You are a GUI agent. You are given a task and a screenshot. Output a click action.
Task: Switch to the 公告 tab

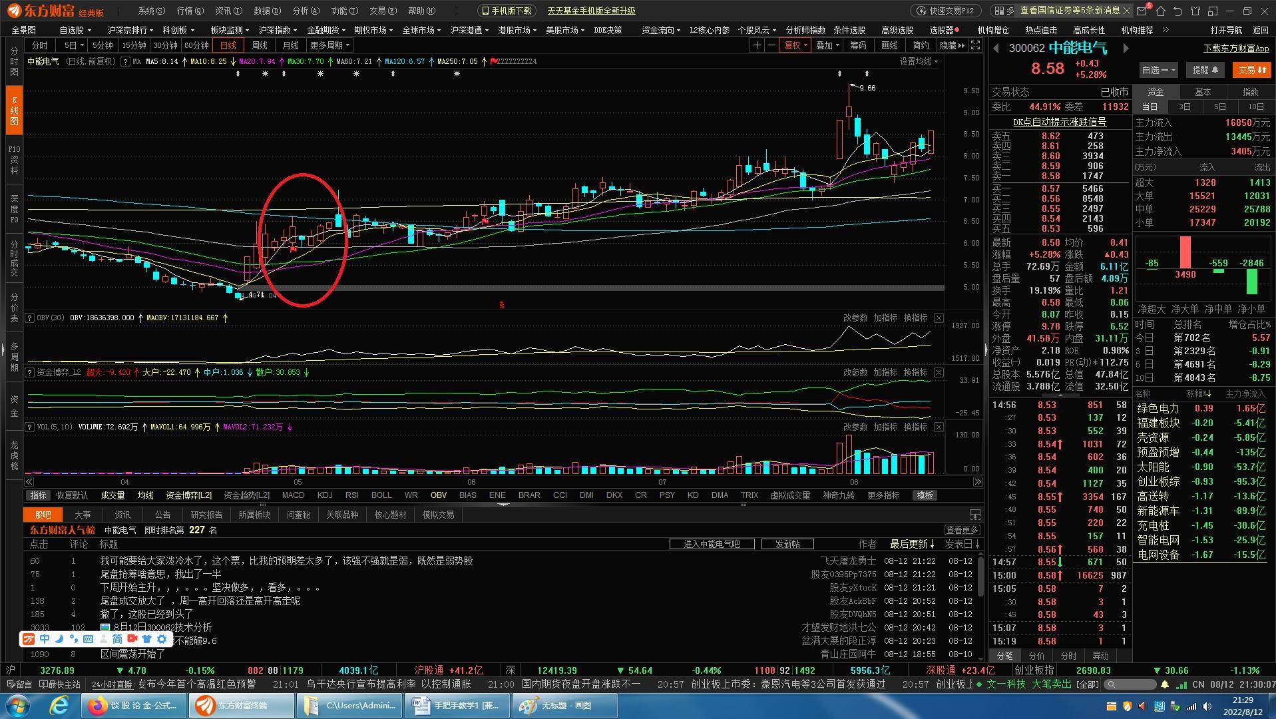click(x=162, y=515)
